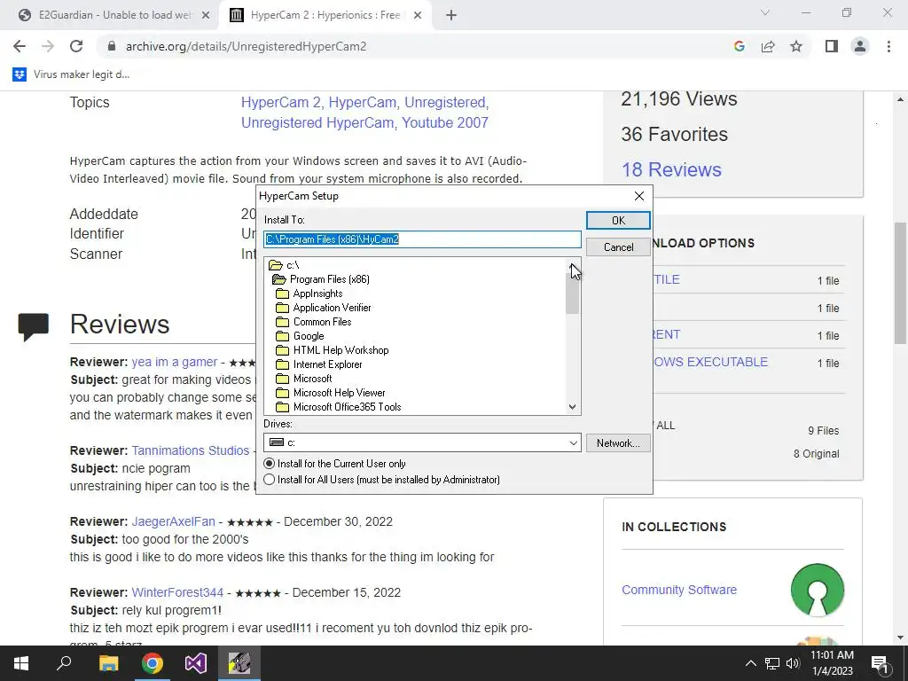The image size is (908, 681).
Task: Open Visual Studio from taskbar
Action: [x=196, y=663]
